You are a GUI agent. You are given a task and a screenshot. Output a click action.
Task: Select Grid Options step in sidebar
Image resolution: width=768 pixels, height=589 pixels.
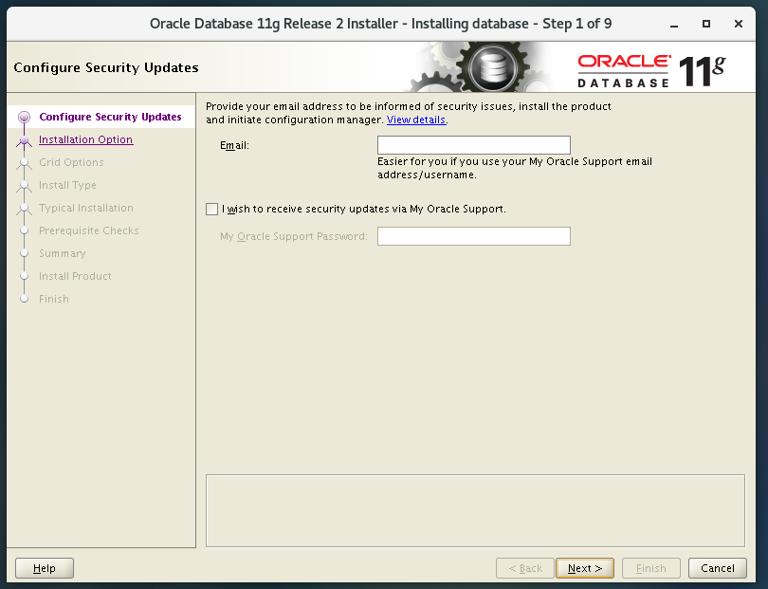tap(71, 162)
